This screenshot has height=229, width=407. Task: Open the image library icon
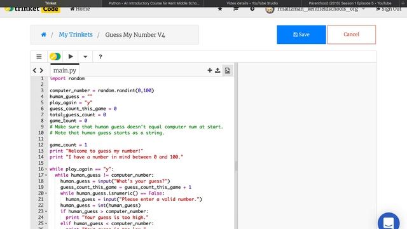click(228, 71)
